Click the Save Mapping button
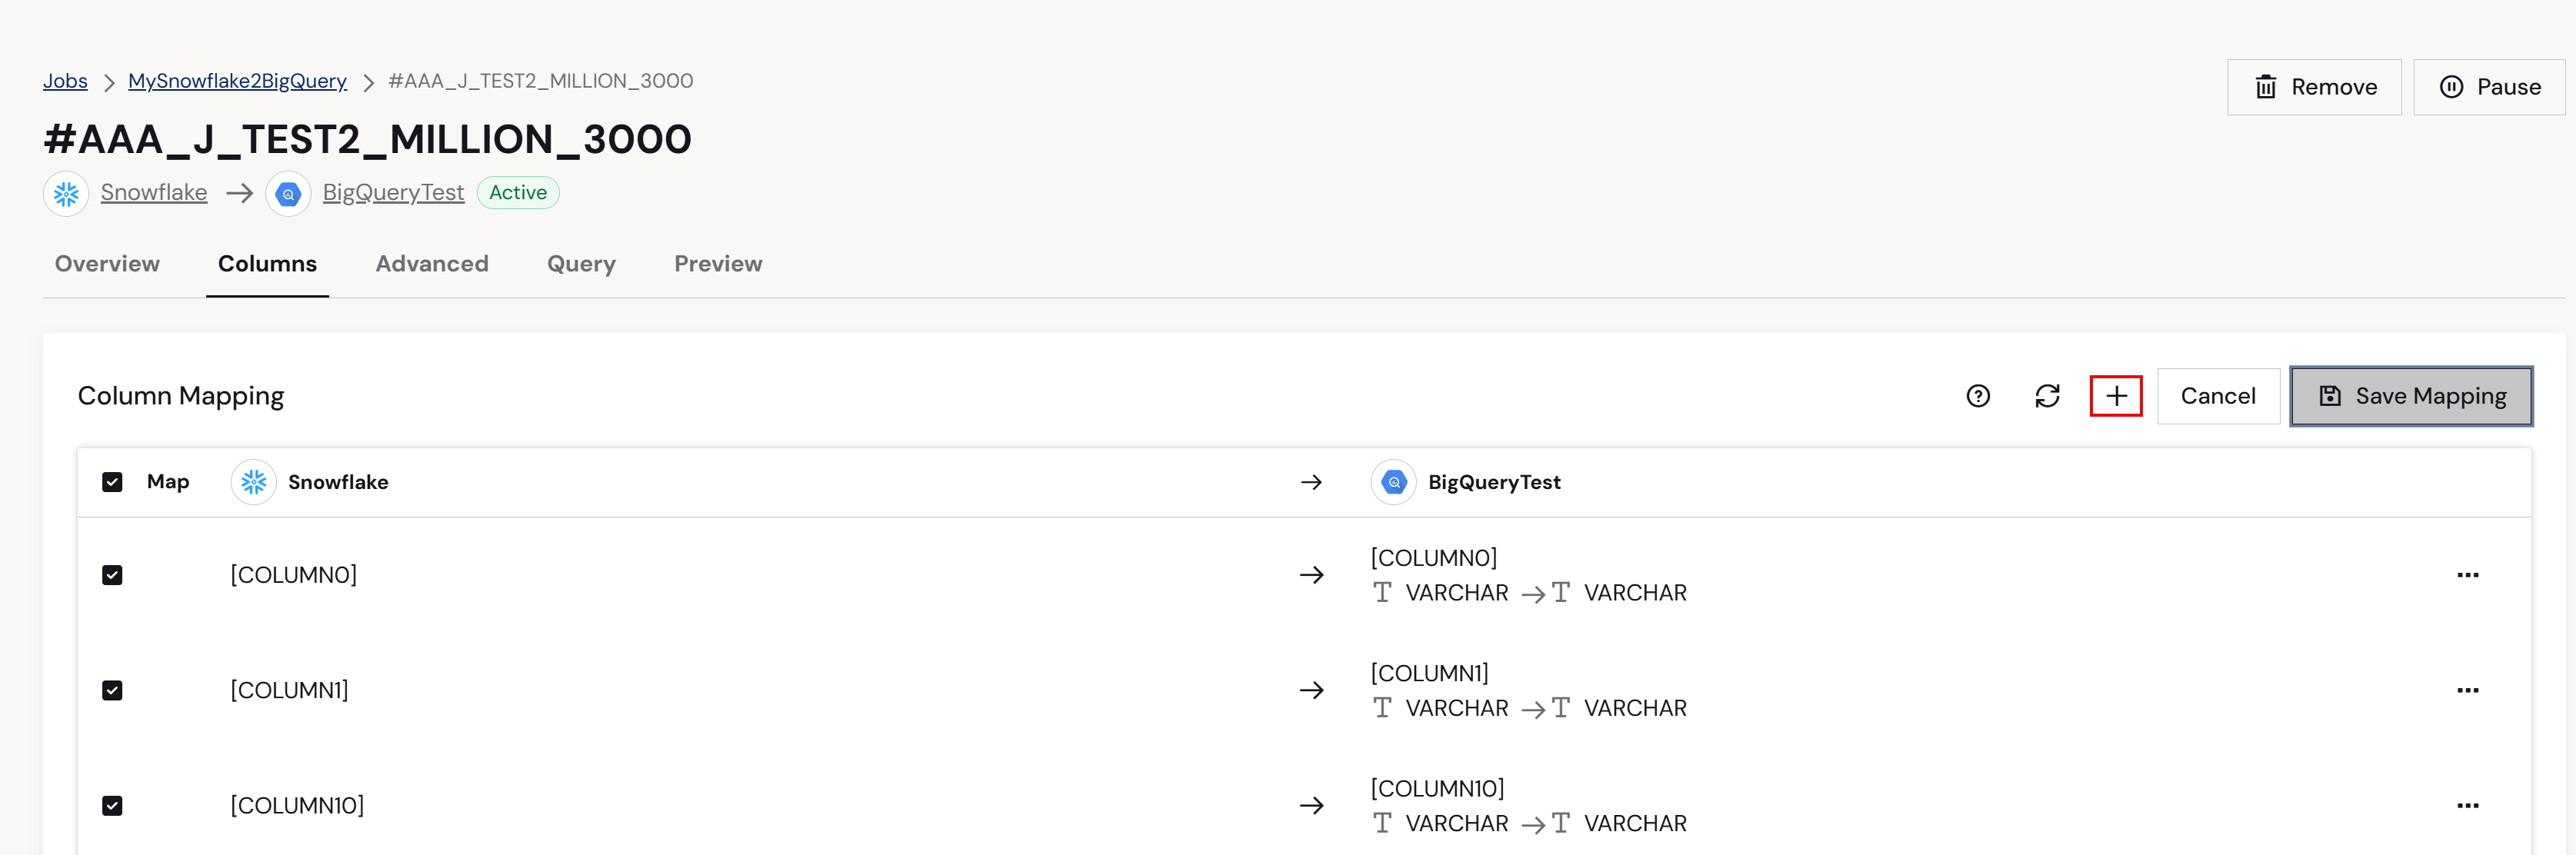Image resolution: width=2576 pixels, height=855 pixels. [2411, 396]
